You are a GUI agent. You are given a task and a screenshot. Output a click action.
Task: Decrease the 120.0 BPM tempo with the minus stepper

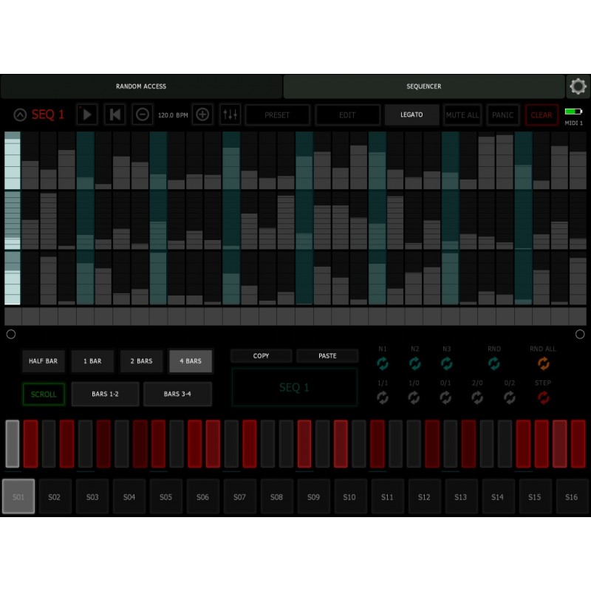click(142, 115)
